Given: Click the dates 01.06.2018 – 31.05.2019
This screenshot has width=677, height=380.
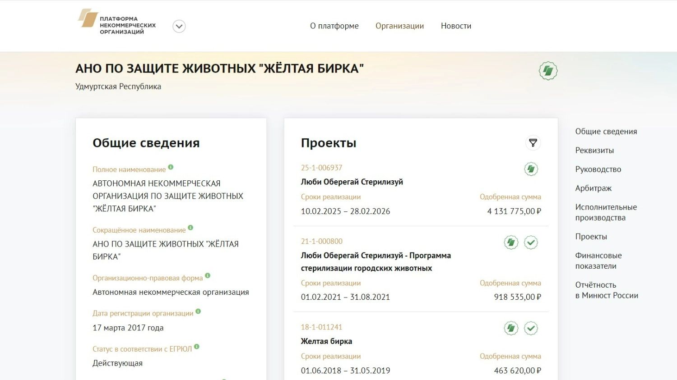Looking at the screenshot, I should coord(346,371).
